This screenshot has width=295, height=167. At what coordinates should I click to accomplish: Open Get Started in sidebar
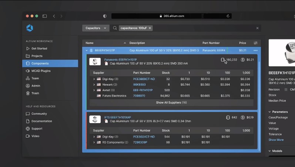(x=50, y=49)
